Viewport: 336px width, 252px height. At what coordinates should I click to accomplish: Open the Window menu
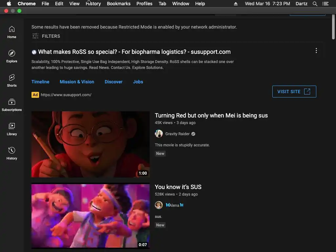(x=181, y=4)
